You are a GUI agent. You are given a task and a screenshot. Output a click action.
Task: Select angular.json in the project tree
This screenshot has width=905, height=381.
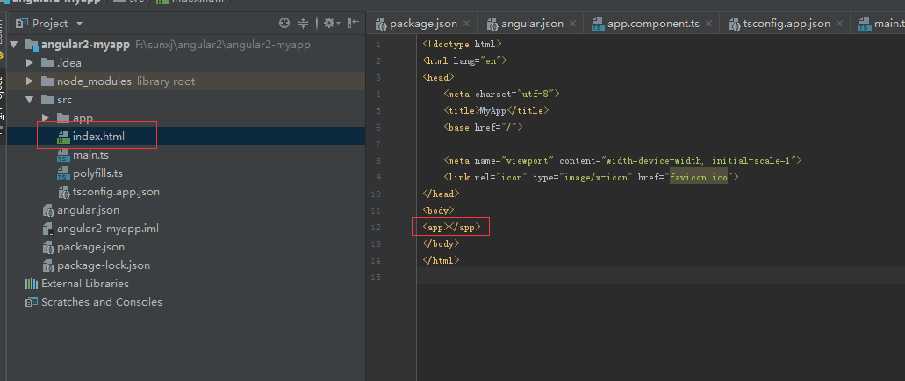click(x=88, y=210)
